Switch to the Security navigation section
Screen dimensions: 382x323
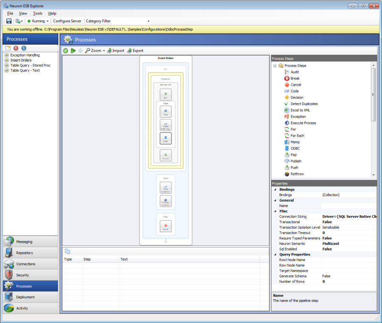pyautogui.click(x=31, y=275)
